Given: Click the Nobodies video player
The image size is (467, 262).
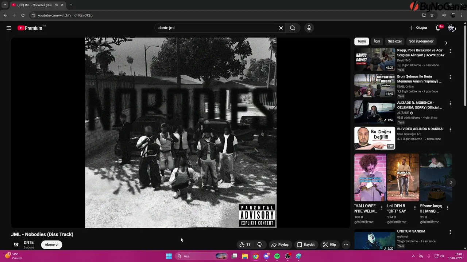Looking at the screenshot, I should [x=181, y=133].
